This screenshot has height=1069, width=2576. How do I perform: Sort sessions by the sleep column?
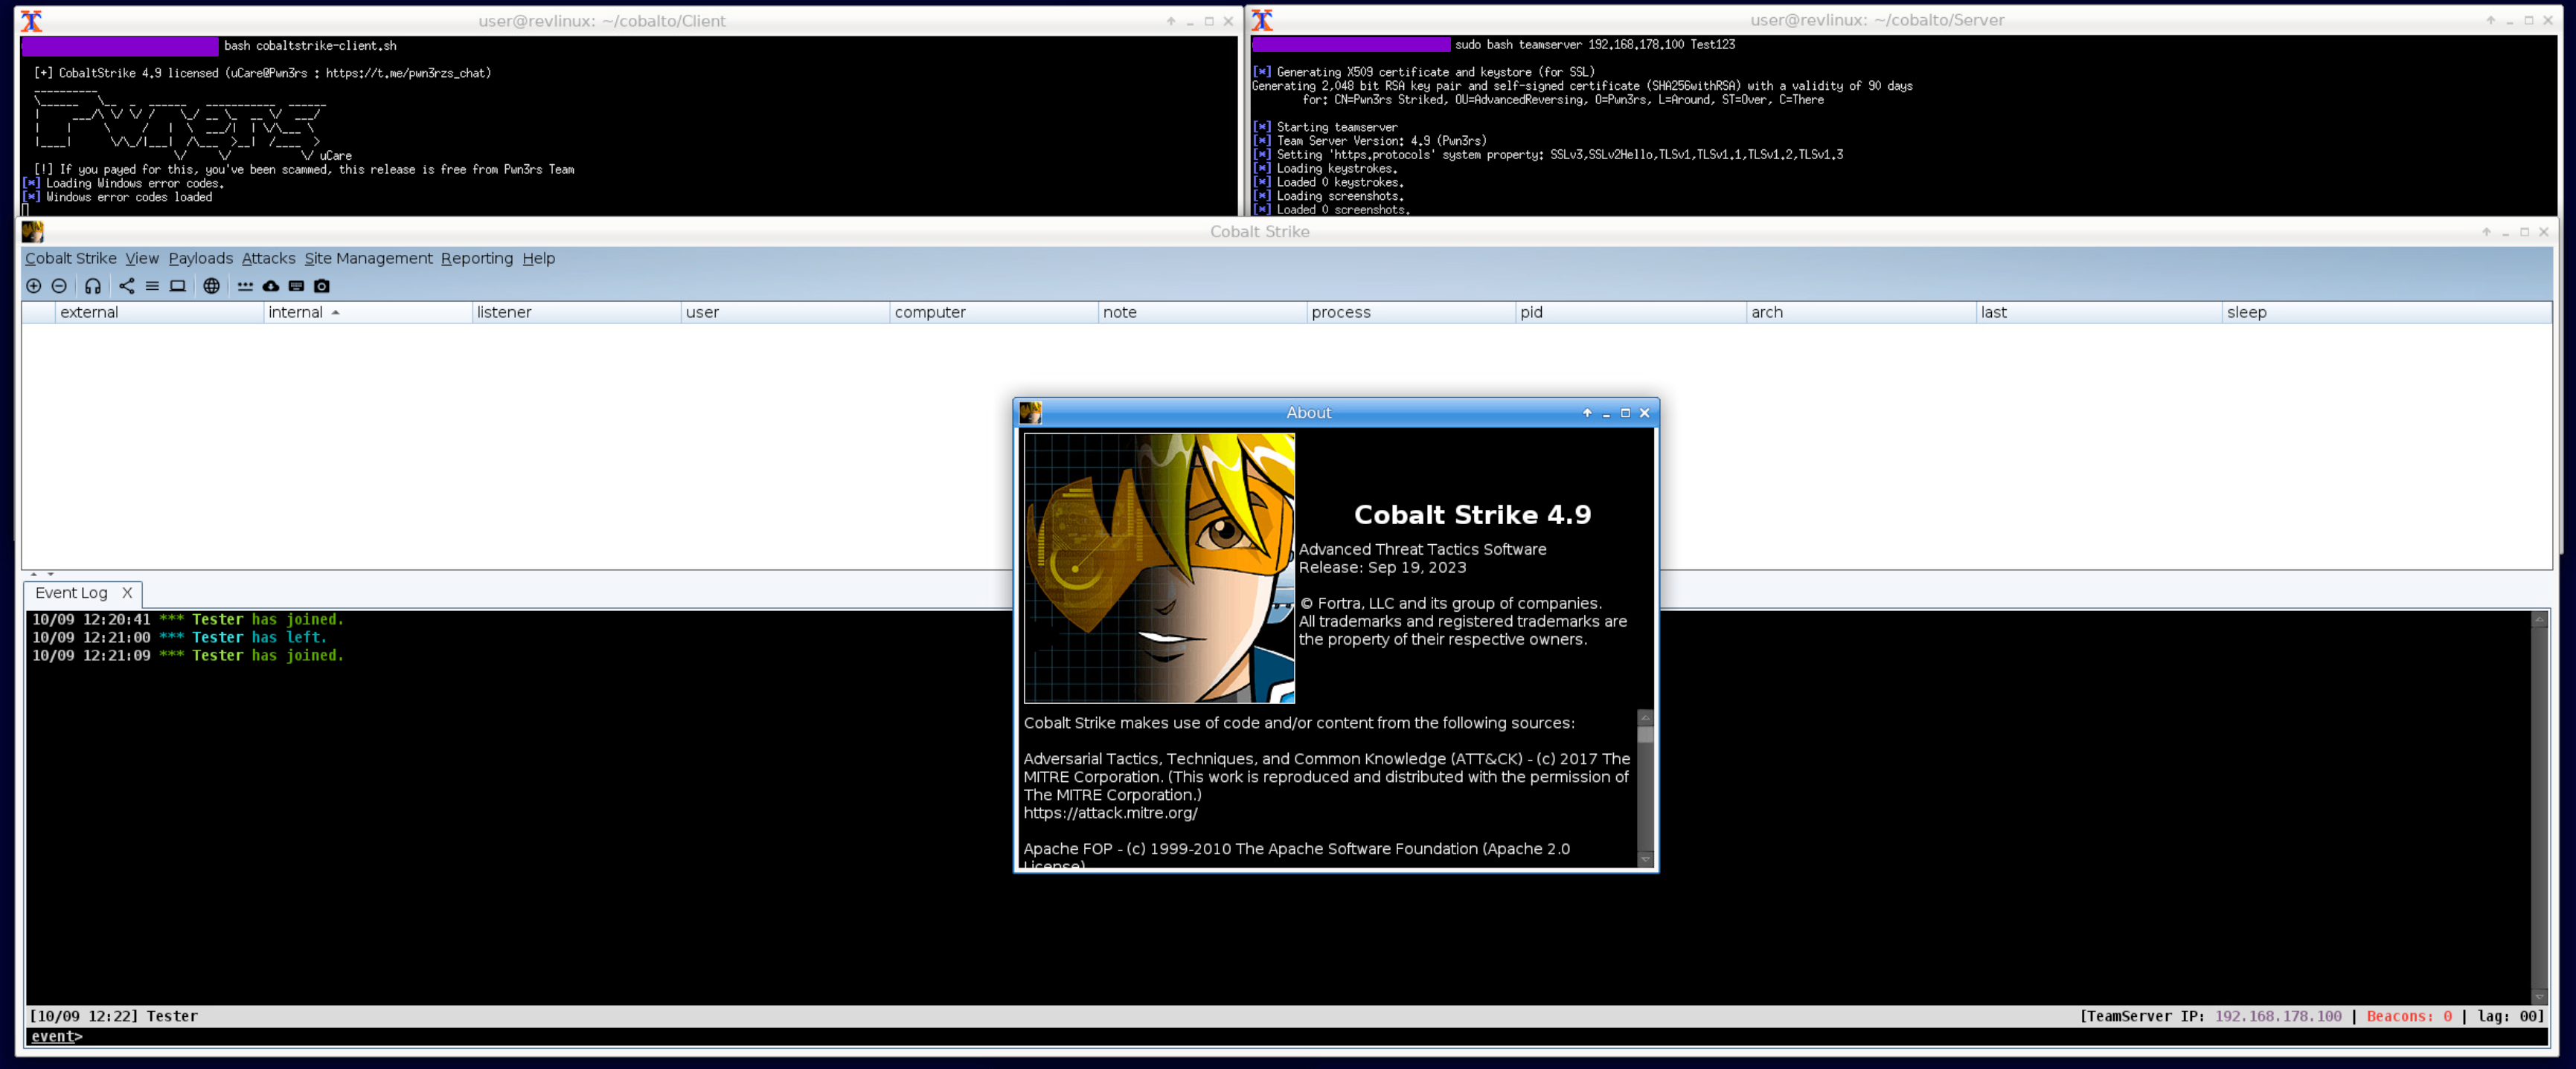coord(2388,311)
